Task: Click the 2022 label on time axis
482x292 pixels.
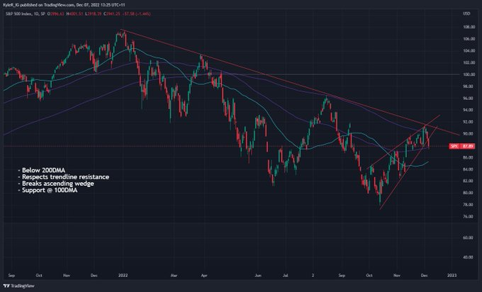Action: pyautogui.click(x=123, y=276)
